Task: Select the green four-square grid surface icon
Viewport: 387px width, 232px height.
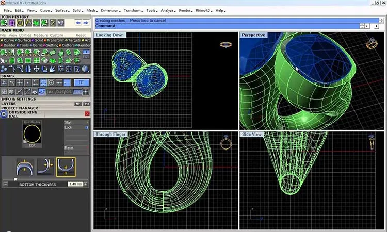Action: point(36,61)
